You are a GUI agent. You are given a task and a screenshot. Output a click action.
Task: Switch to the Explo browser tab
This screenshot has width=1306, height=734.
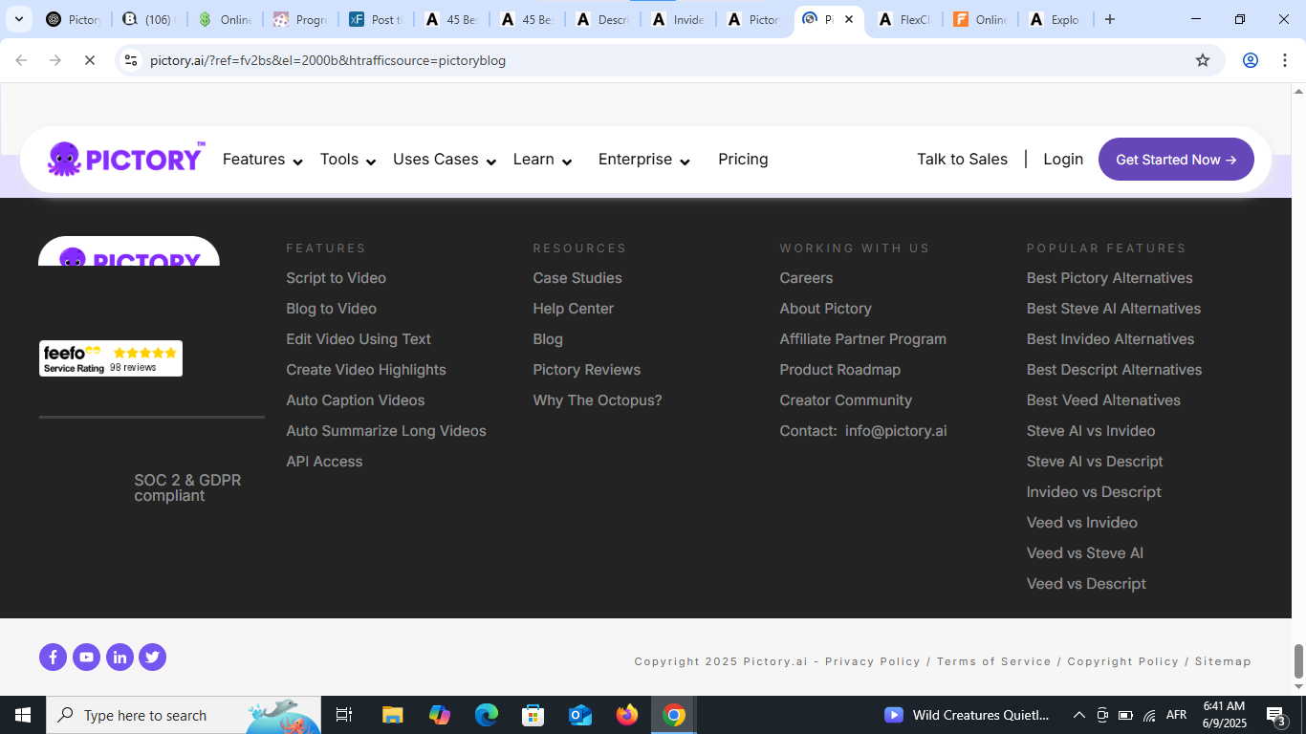[1054, 19]
